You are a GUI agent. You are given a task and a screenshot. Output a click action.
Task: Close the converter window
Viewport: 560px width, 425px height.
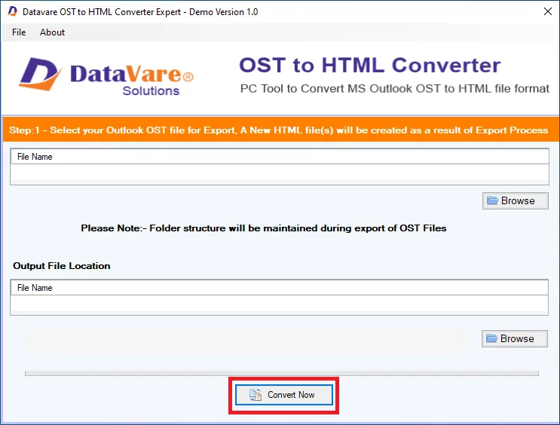(x=547, y=11)
